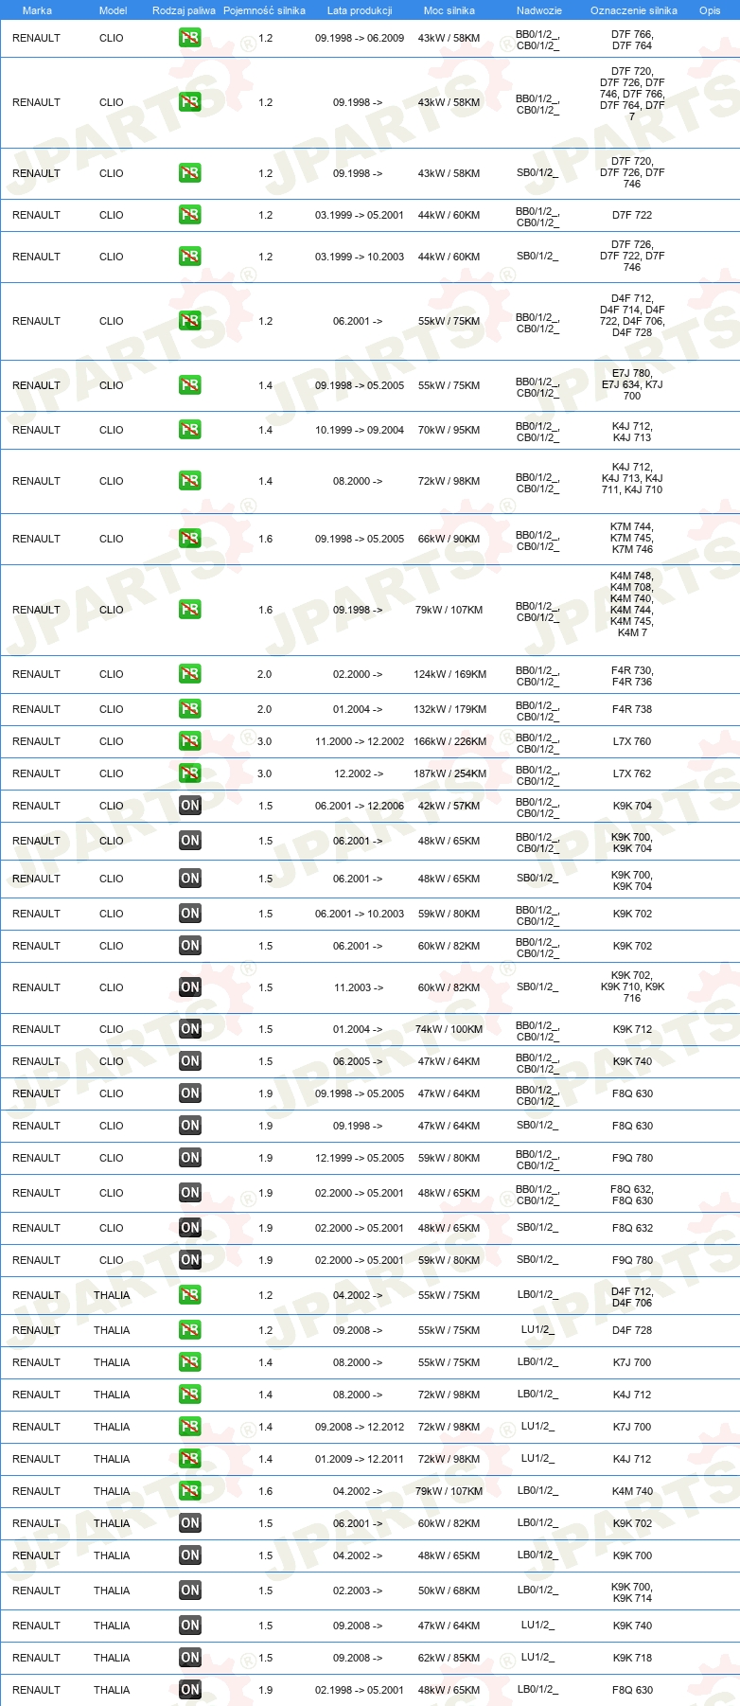Select the power cell 66kW / 90KM
Viewport: 740px width, 1706px height.
449,539
